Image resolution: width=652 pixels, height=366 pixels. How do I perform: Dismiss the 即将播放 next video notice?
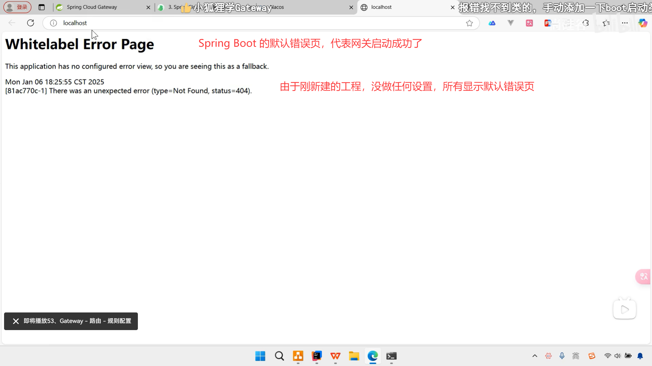(16, 321)
